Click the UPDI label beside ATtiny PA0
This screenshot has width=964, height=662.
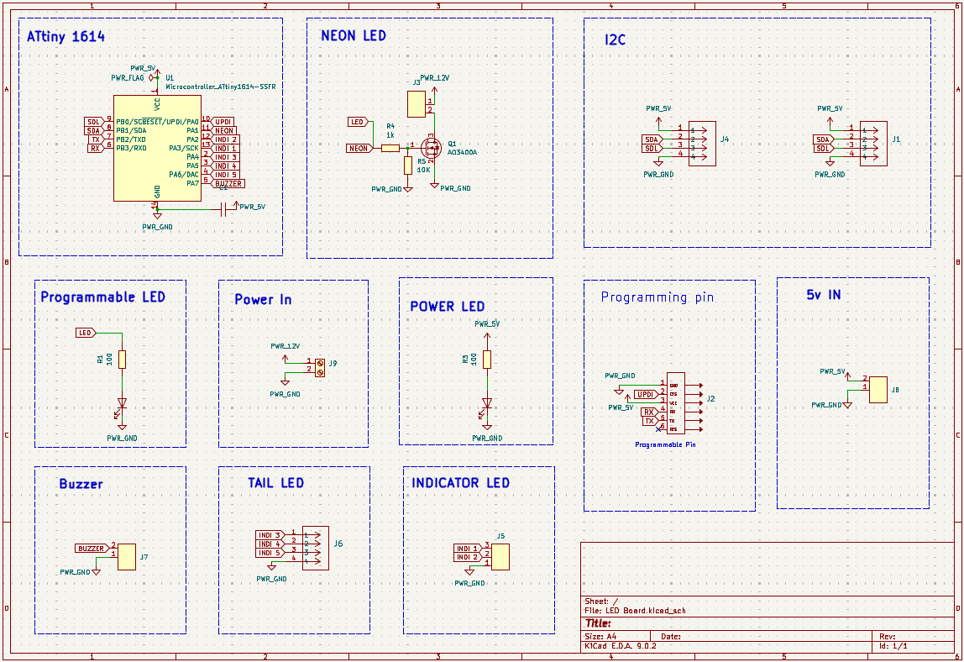click(223, 122)
